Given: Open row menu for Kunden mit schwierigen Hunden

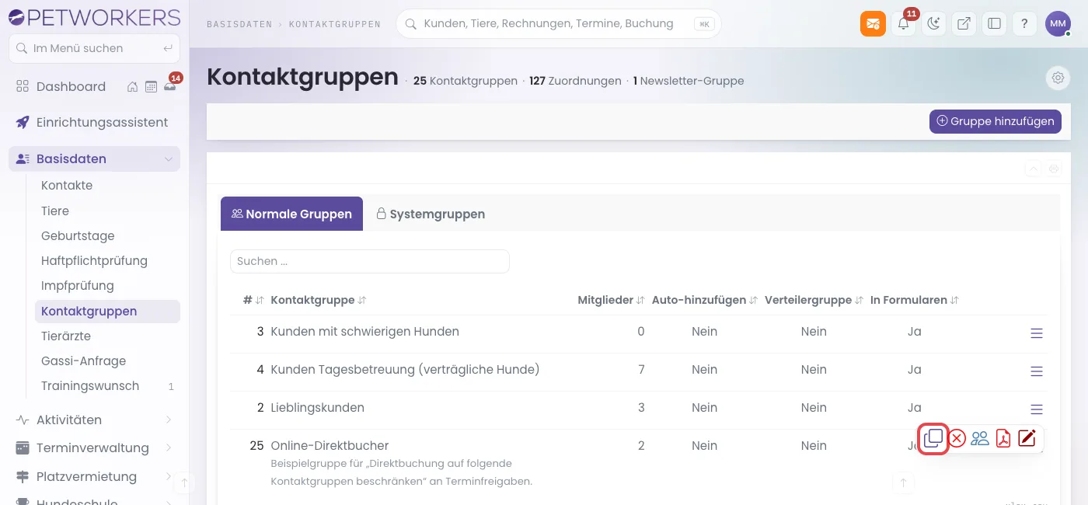Looking at the screenshot, I should 1036,333.
